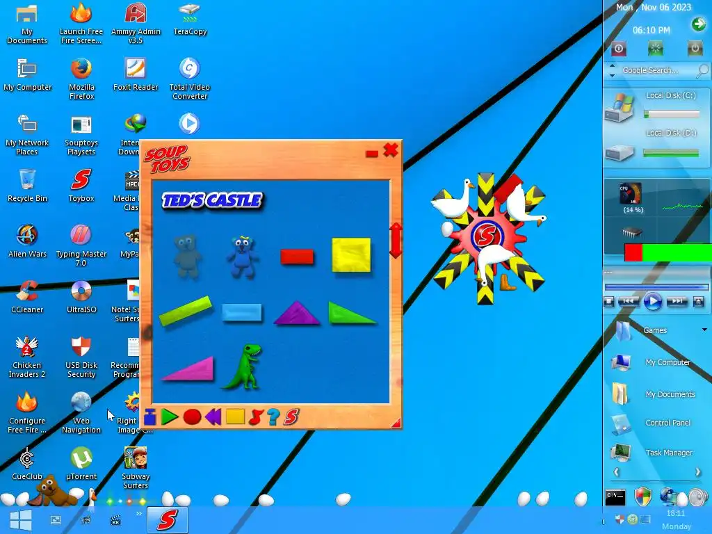Click the sidebar's red-framed power icon

coord(618,49)
